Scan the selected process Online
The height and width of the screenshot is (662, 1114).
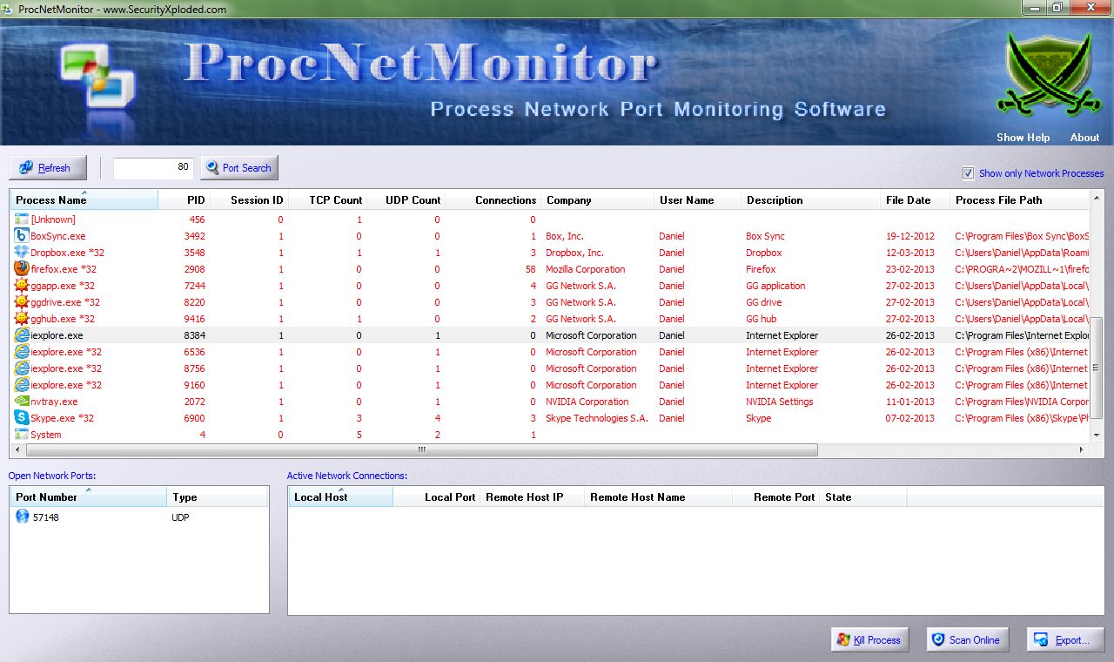(967, 639)
